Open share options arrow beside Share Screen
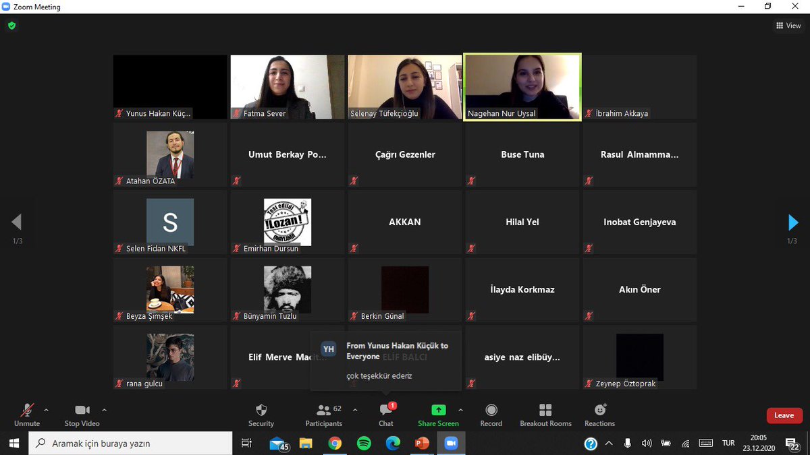This screenshot has height=455, width=810. point(460,410)
